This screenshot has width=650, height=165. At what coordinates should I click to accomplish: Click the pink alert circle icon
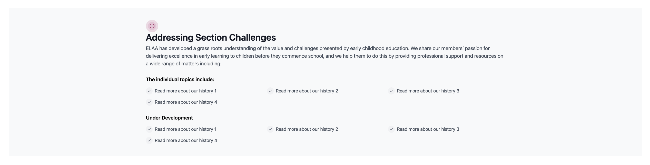click(152, 26)
